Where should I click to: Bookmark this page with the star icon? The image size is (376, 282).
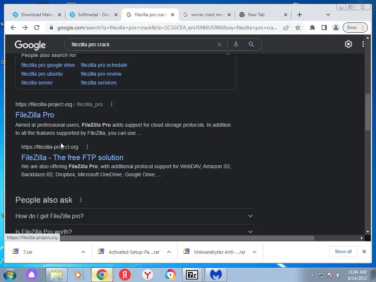[298, 28]
